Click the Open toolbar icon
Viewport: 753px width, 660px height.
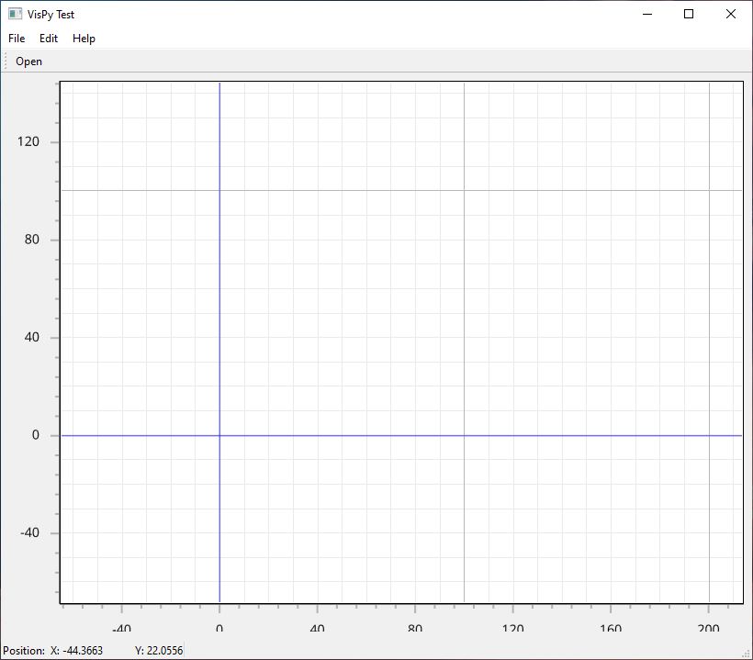[x=28, y=61]
